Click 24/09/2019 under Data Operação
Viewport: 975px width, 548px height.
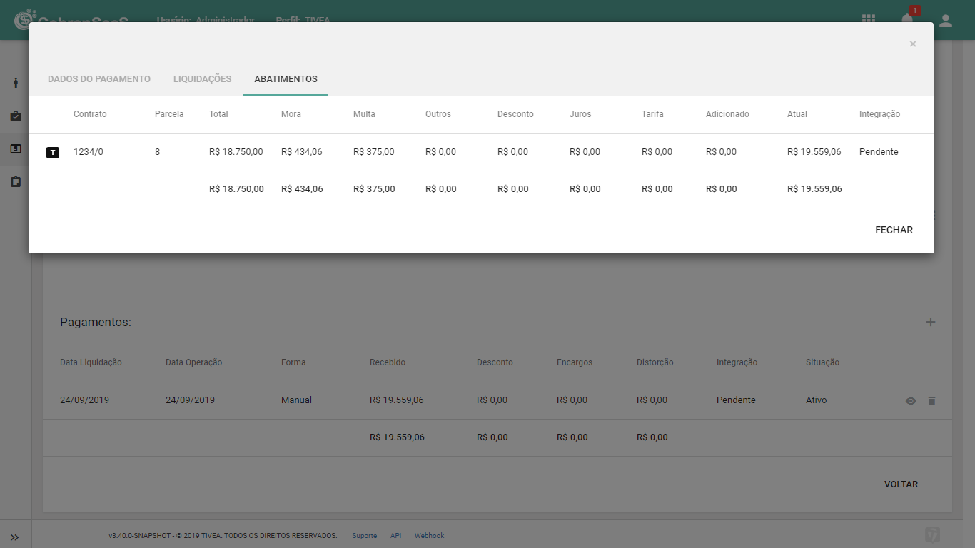pyautogui.click(x=190, y=400)
